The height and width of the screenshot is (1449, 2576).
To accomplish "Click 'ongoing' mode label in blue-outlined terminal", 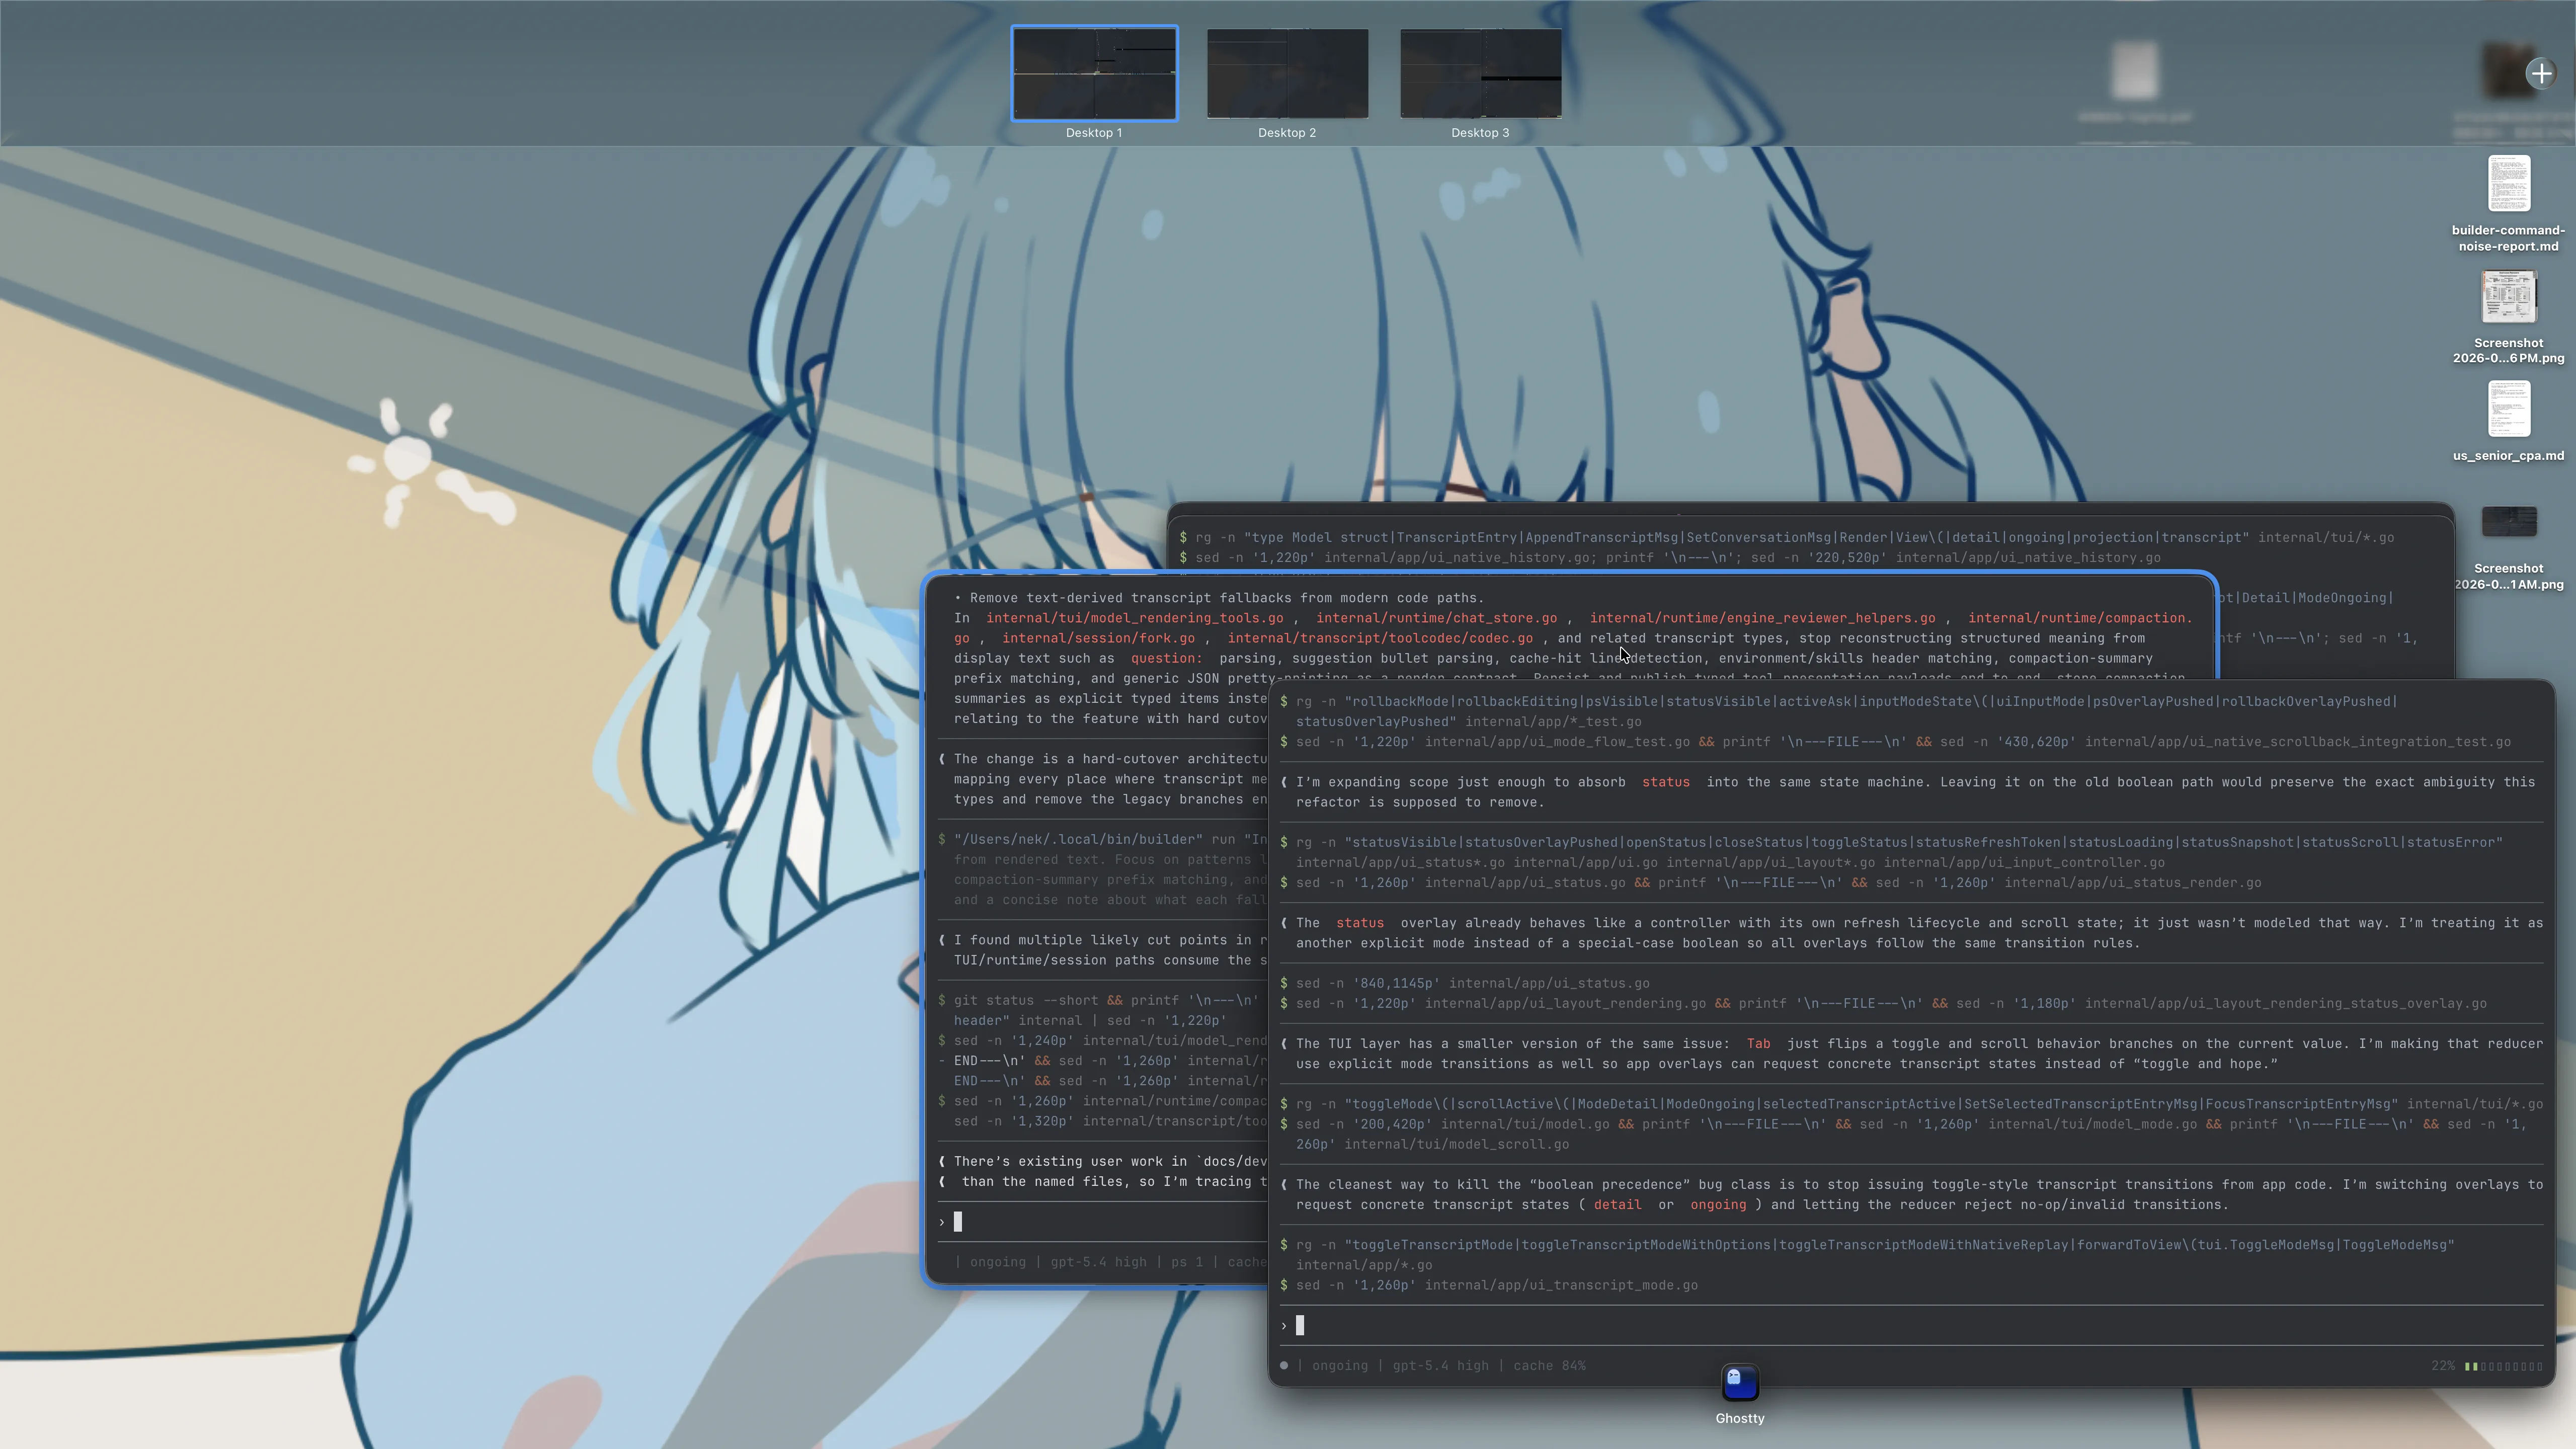I will point(997,1262).
